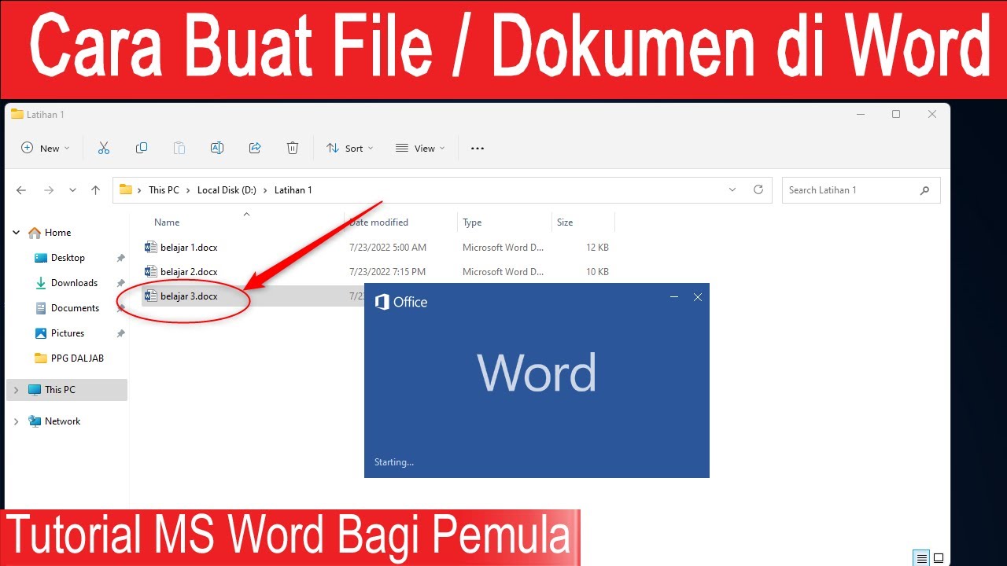Open the View dropdown

[420, 148]
